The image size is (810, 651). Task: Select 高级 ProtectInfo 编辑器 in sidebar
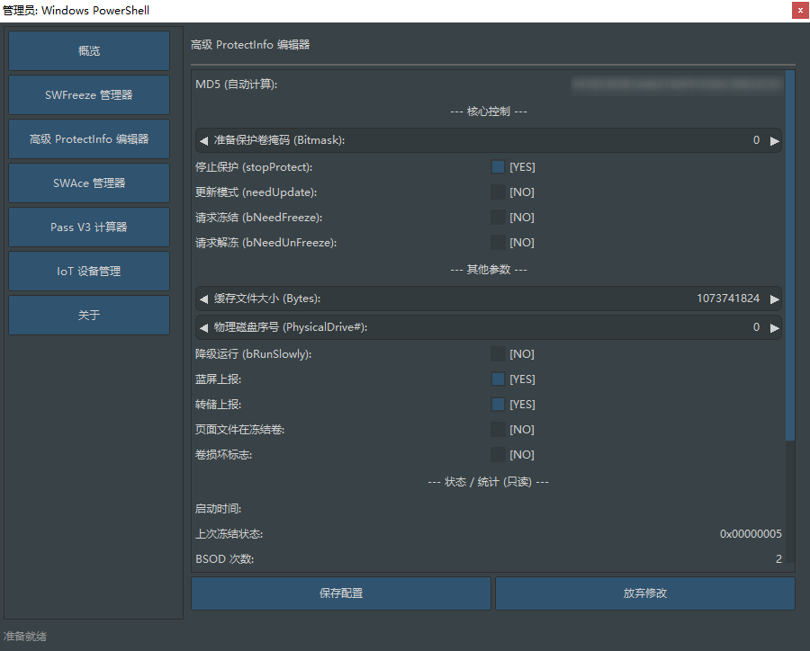pos(89,138)
